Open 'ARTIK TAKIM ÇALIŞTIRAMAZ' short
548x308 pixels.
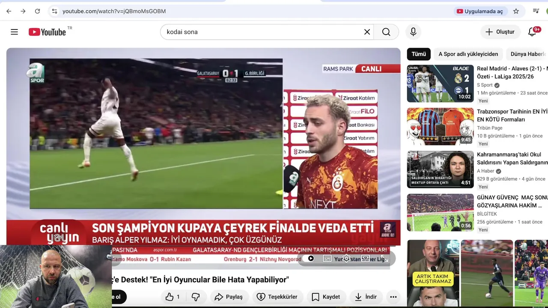coord(433,274)
